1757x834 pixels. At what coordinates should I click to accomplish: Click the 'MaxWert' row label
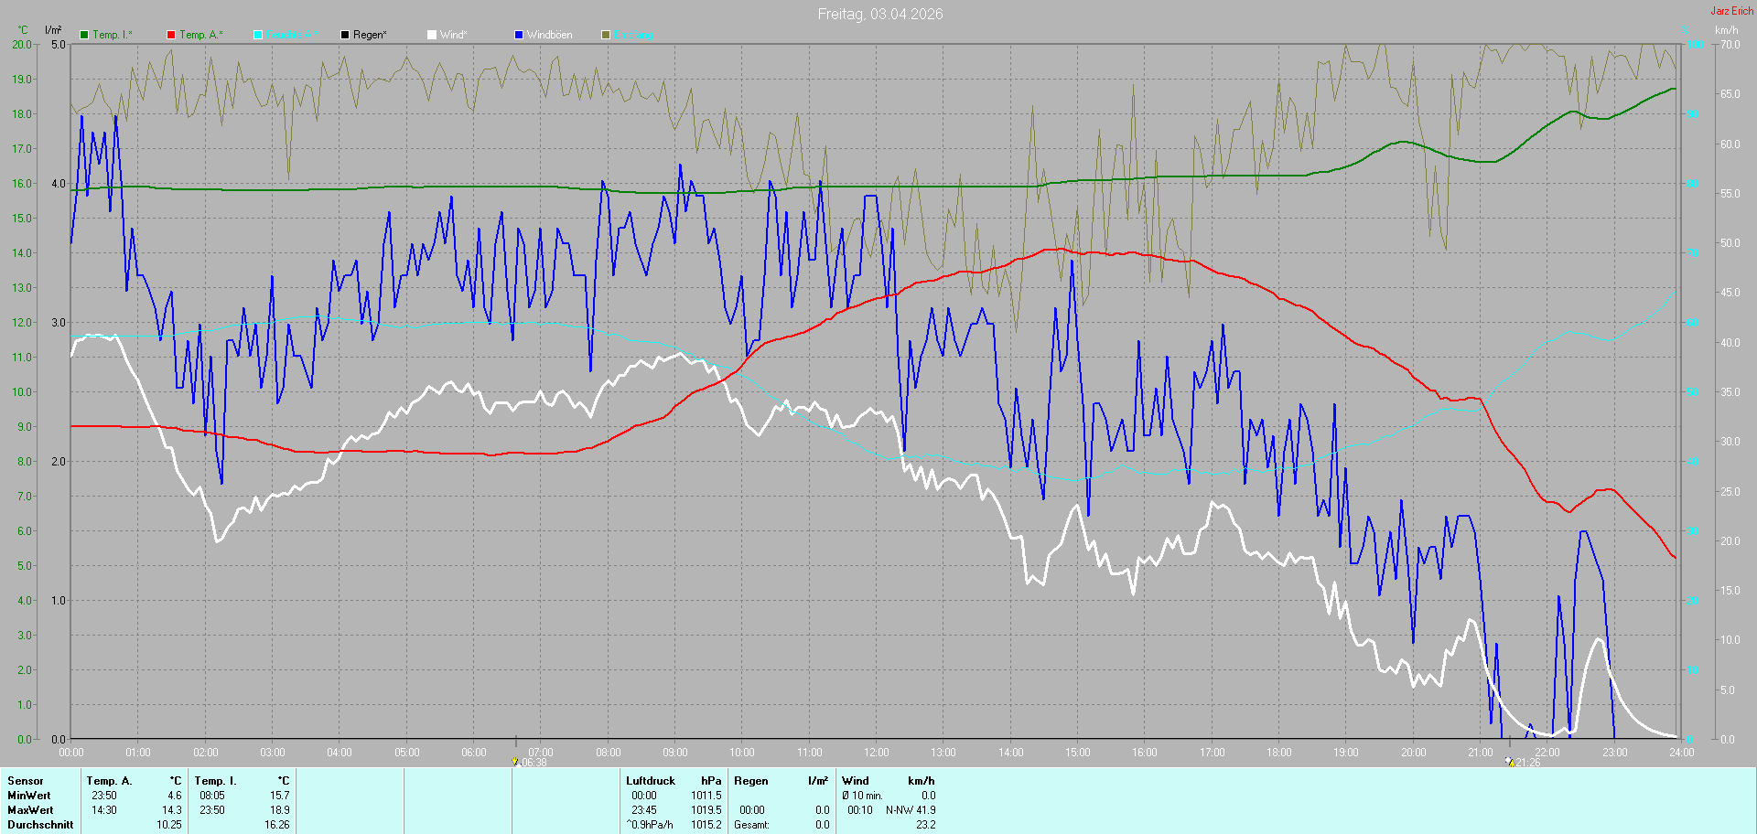pyautogui.click(x=30, y=810)
